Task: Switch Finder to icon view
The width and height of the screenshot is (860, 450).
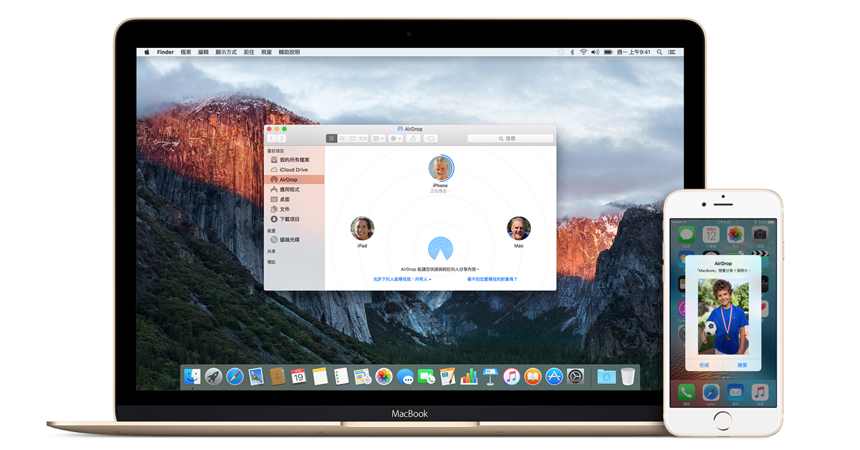Action: pyautogui.click(x=332, y=138)
